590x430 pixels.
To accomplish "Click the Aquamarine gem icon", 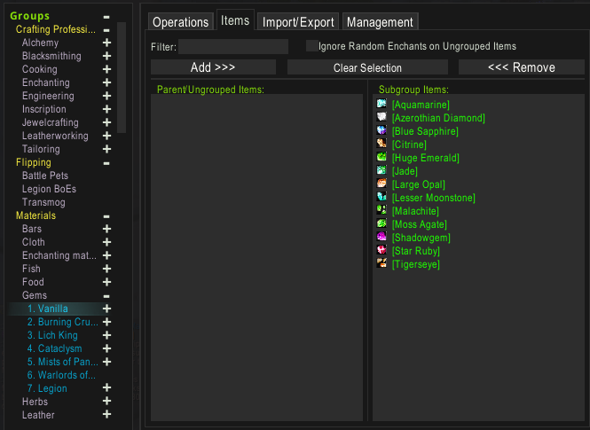I will tap(382, 105).
